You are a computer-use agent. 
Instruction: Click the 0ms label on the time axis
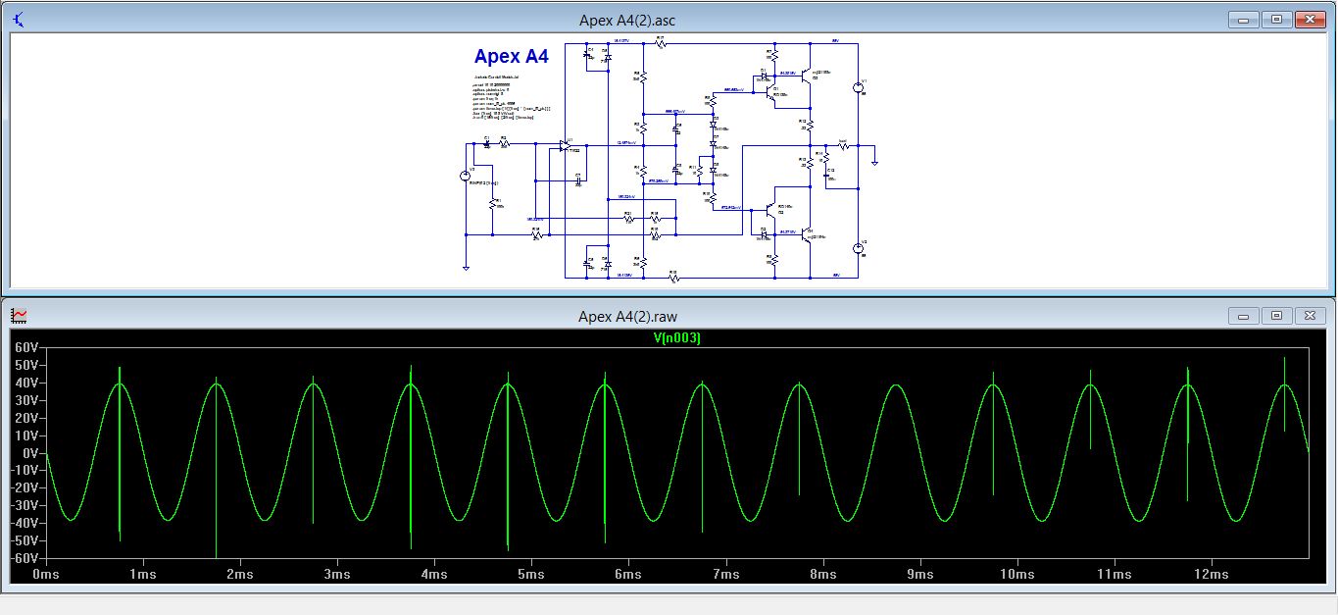pos(45,574)
